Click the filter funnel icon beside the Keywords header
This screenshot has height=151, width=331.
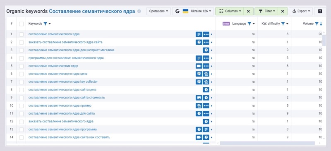tap(46, 24)
